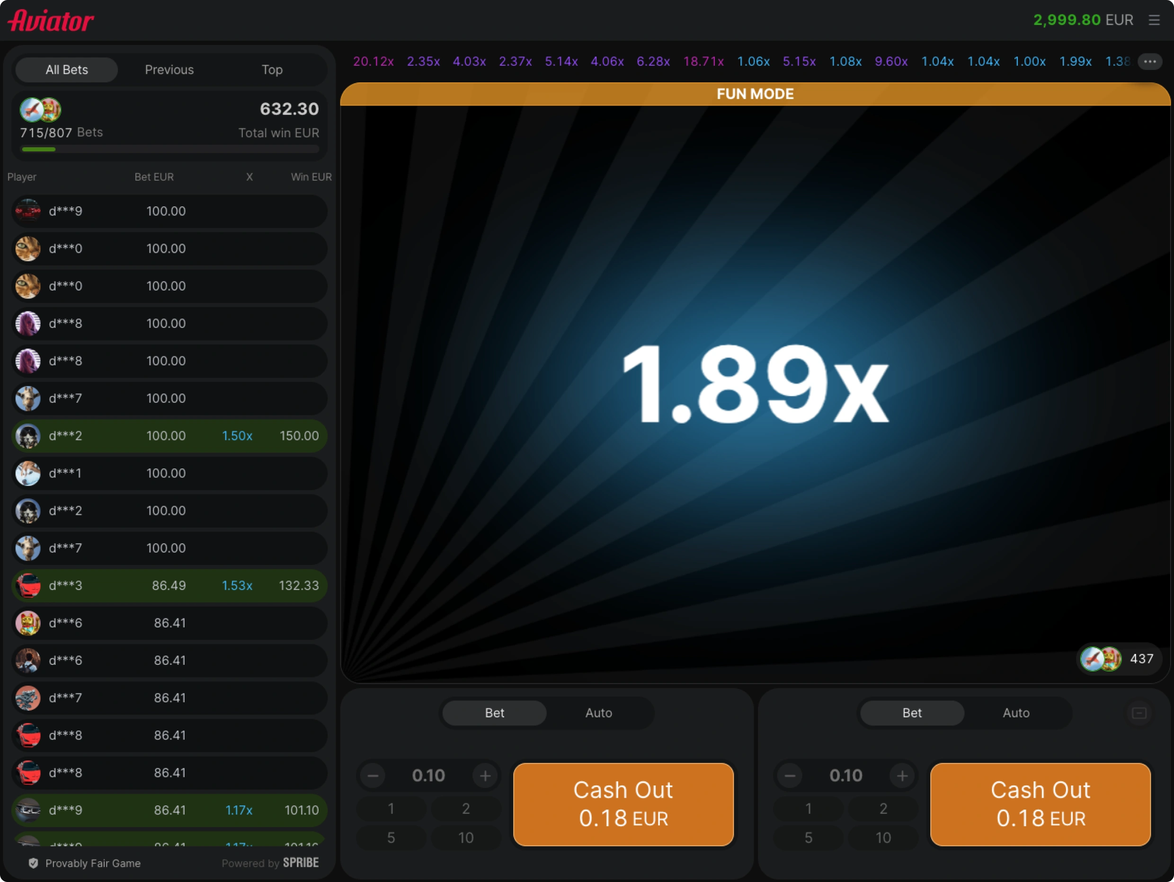Switch to the Top bets tab
Screen dimensions: 1174x882
272,70
